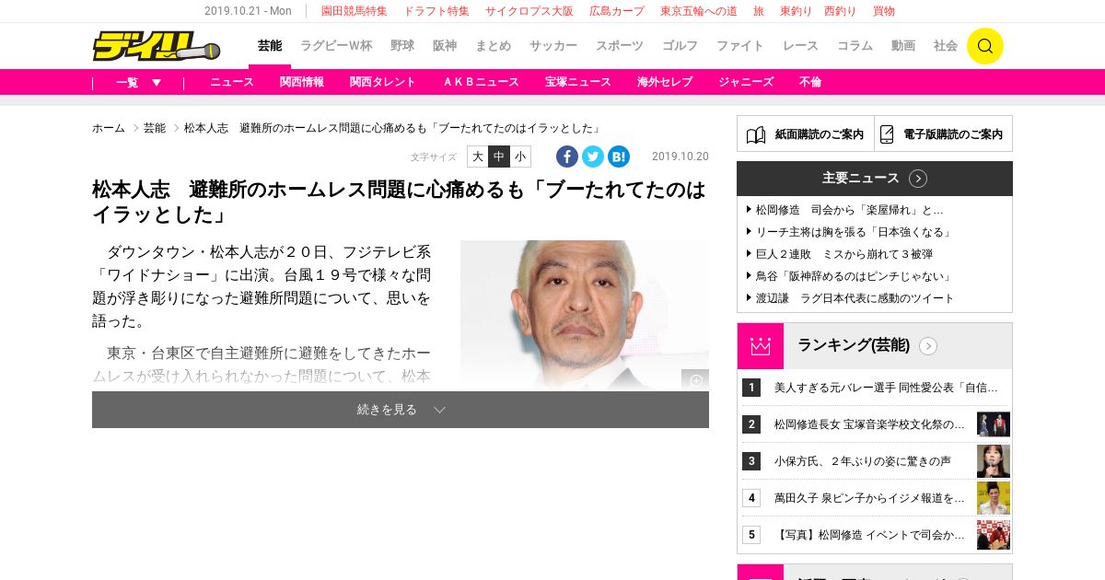Viewport: 1105px width, 580px height.
Task: Open ranking 1 美人すぎる元バレー選手 article
Action: coord(886,388)
